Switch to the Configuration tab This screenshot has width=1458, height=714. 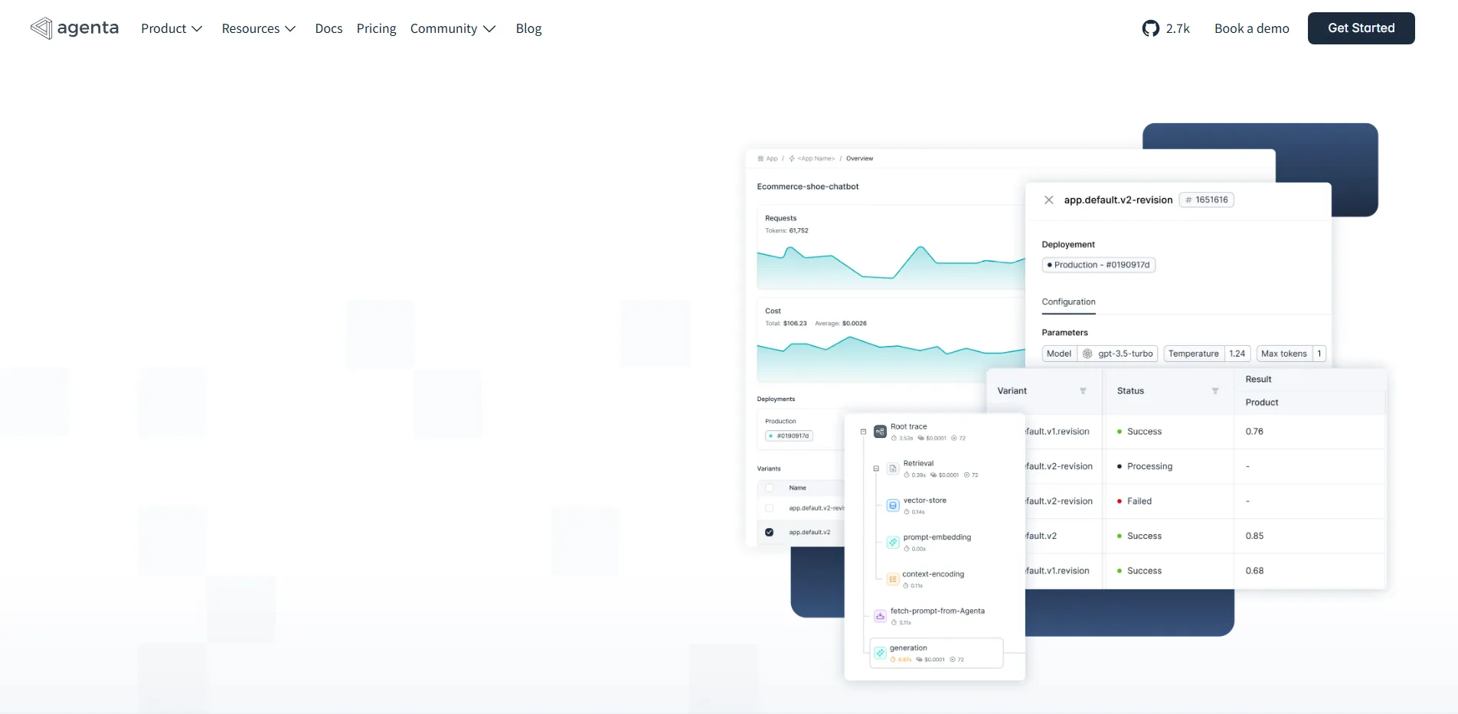coord(1067,302)
